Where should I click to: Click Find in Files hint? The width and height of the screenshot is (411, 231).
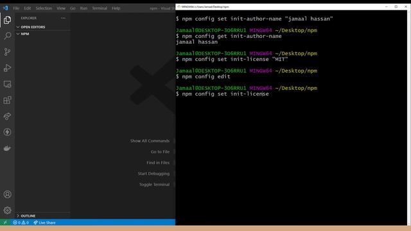pos(158,162)
